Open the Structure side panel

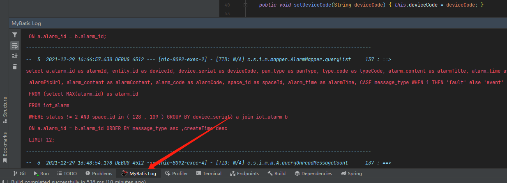tap(5, 108)
